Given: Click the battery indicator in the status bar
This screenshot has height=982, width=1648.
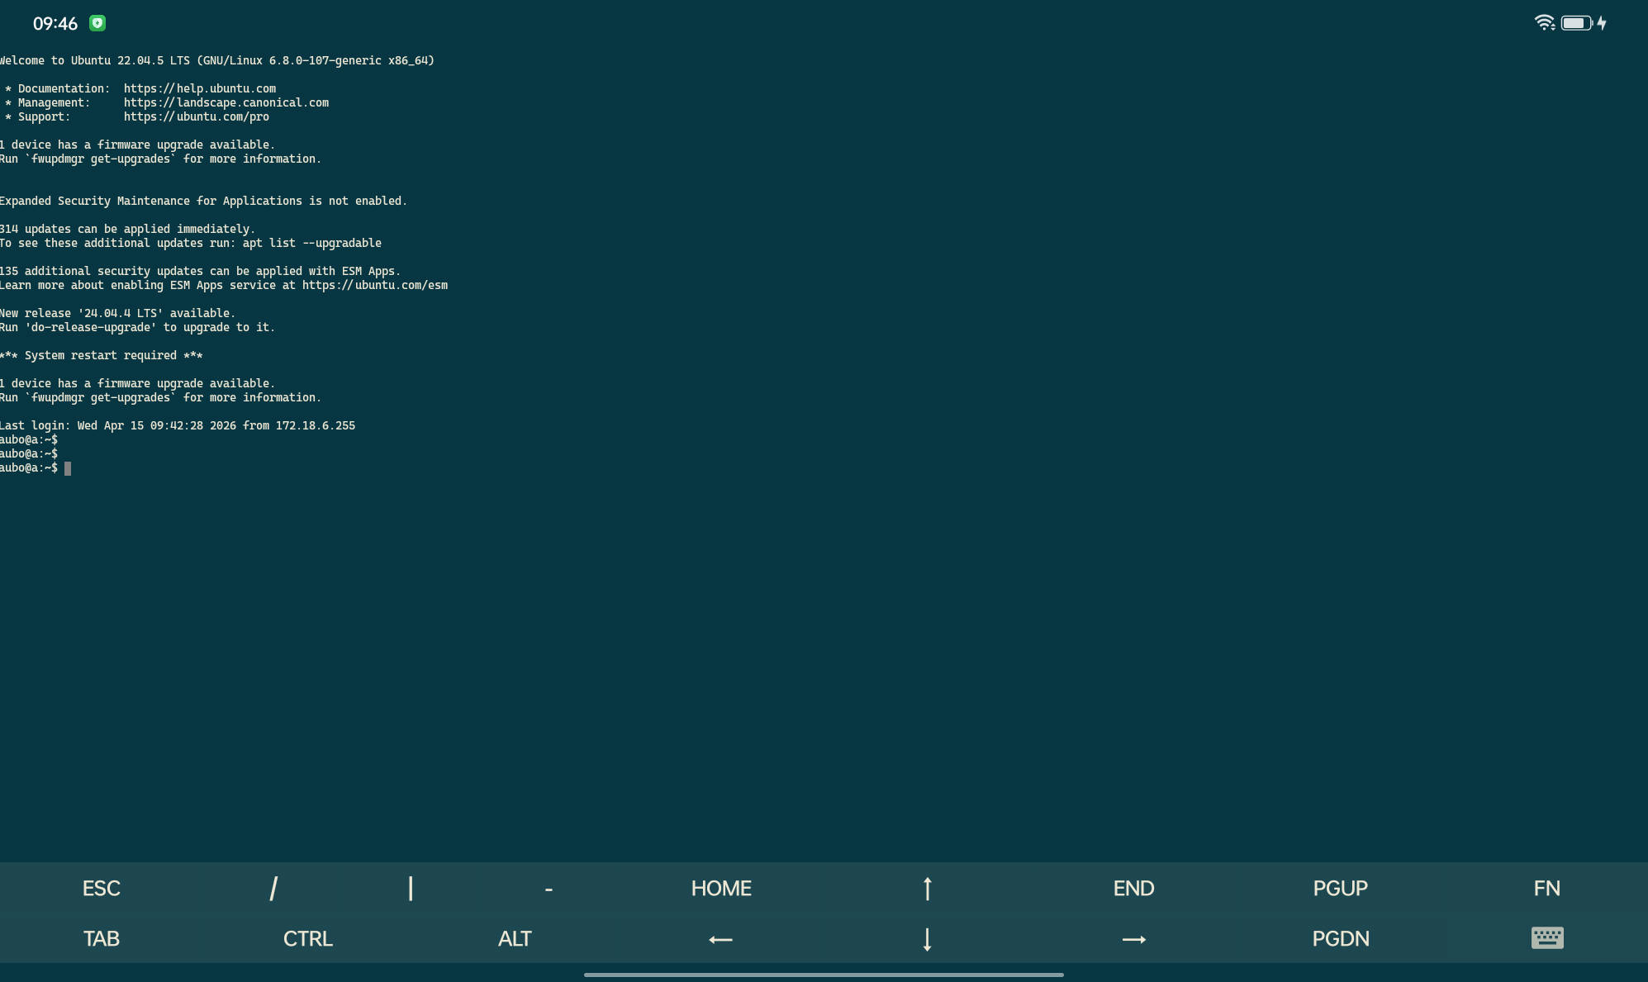Looking at the screenshot, I should (1574, 22).
